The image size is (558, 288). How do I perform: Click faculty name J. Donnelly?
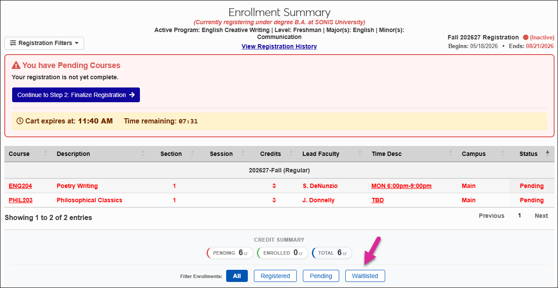[x=318, y=200]
